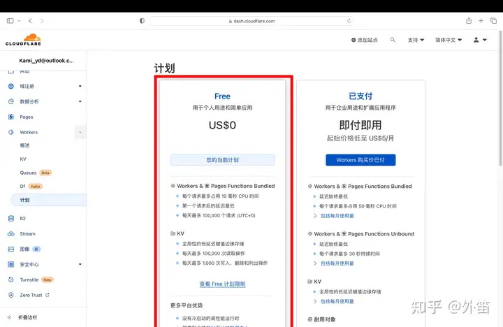The height and width of the screenshot is (327, 503).
Task: Expand 包括每月使用量 under Functions Unbound
Action: 337,263
